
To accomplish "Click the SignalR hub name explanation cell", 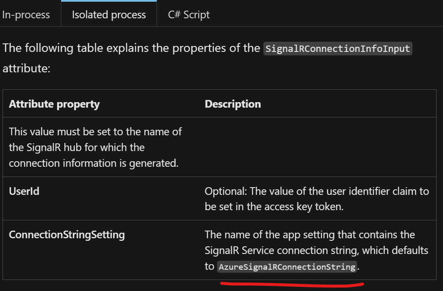I will 101,147.
